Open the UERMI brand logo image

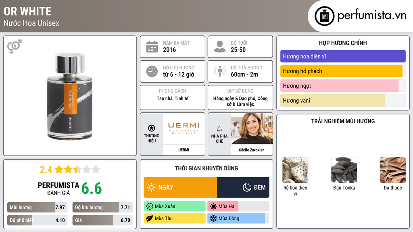[x=184, y=128]
